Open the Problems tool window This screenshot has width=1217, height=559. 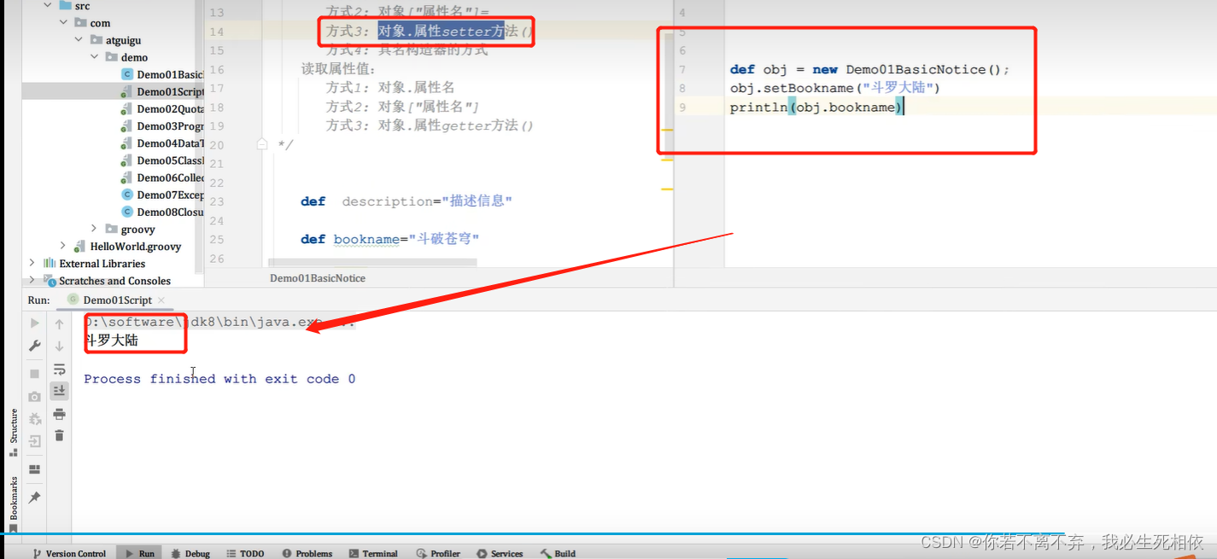click(307, 553)
